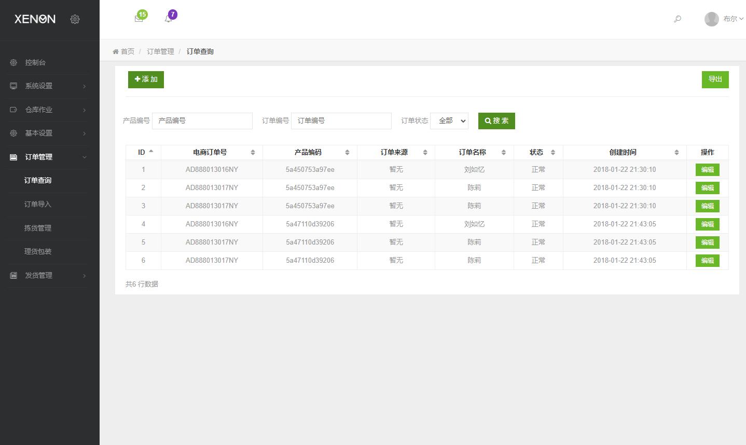Screen dimensions: 746x445
Task: Open 订单导入 in the sidebar
Action: click(38, 204)
